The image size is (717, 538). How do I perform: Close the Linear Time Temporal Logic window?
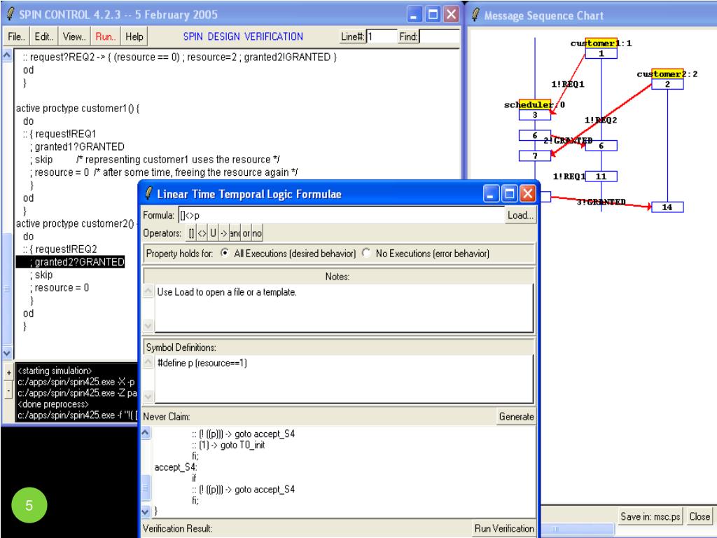point(528,194)
